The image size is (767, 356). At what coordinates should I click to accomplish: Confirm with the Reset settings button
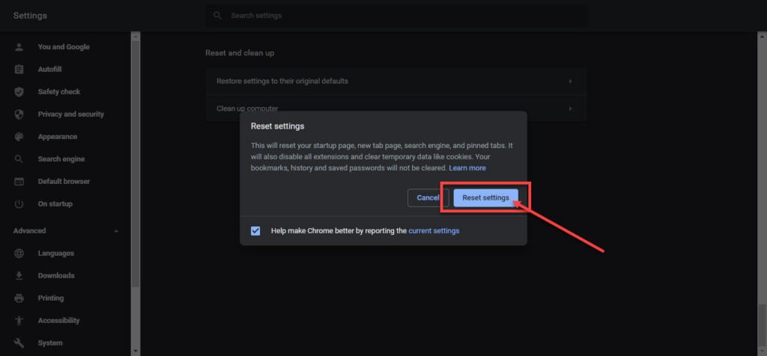pos(485,197)
